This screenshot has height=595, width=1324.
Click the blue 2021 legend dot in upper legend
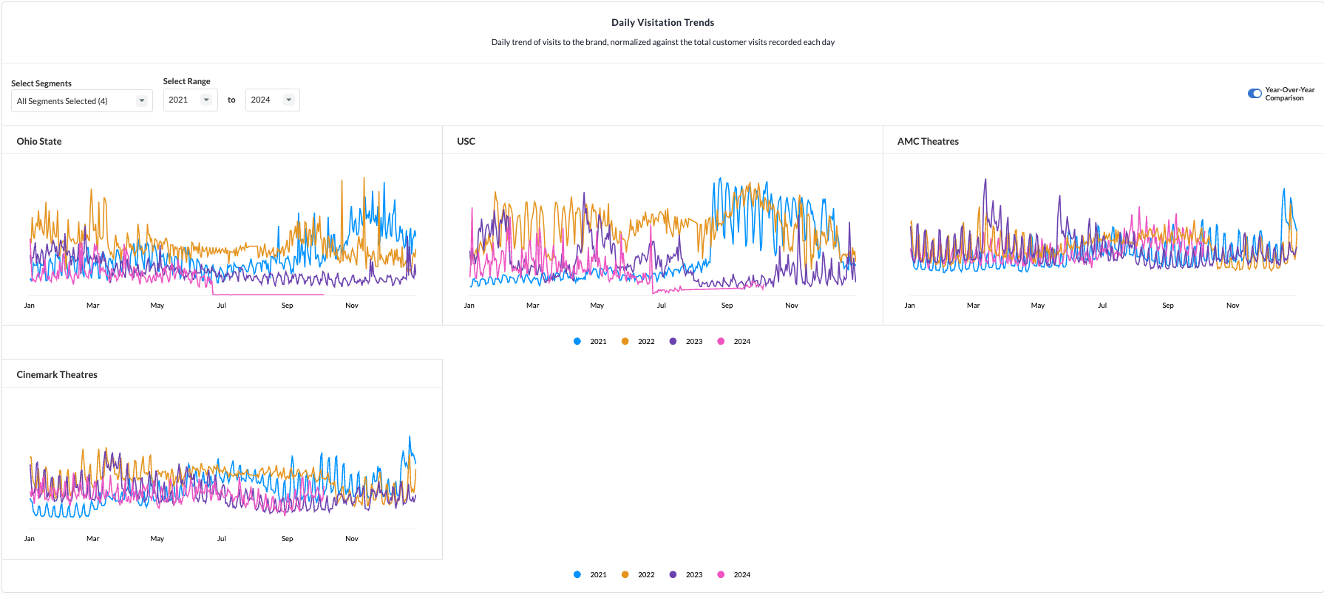click(577, 341)
